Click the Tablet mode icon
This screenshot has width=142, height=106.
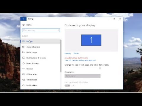tap(23, 80)
